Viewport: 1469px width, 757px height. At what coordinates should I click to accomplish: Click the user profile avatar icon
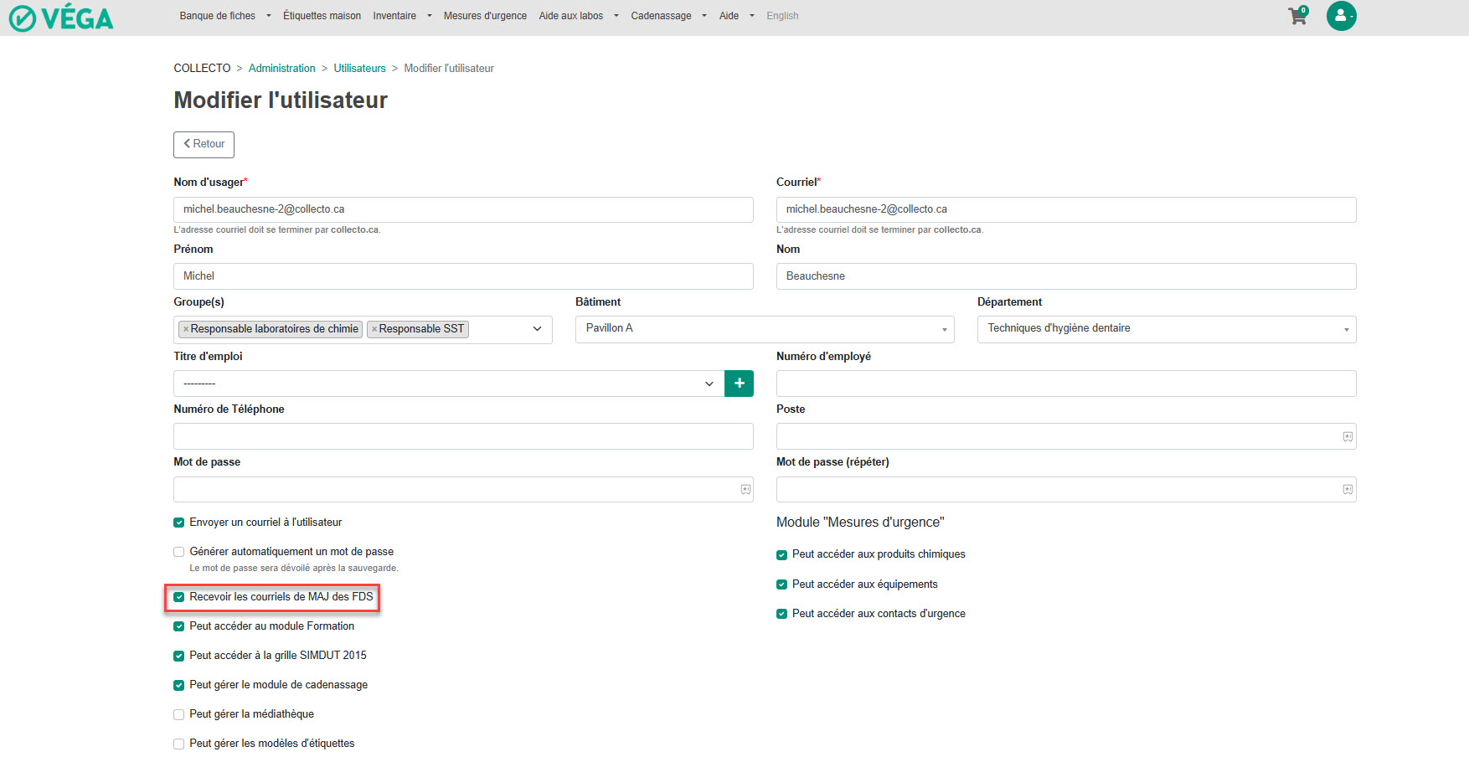[x=1341, y=16]
